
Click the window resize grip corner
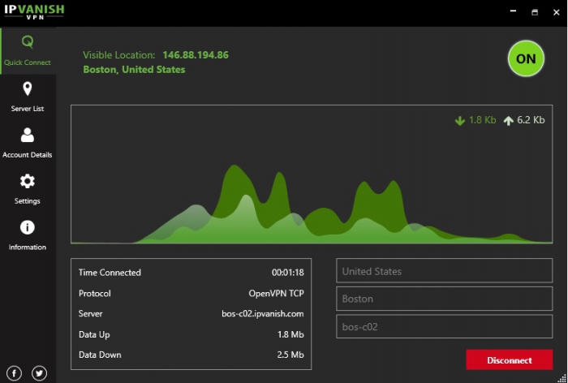tap(562, 378)
